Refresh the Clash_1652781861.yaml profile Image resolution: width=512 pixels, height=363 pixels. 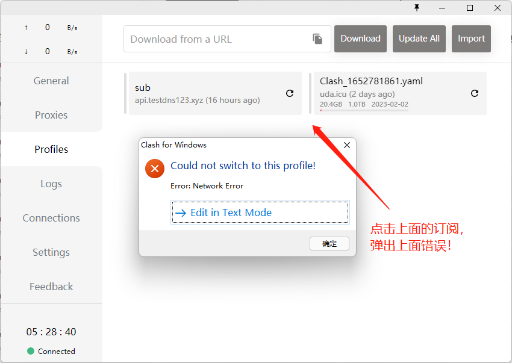click(475, 93)
